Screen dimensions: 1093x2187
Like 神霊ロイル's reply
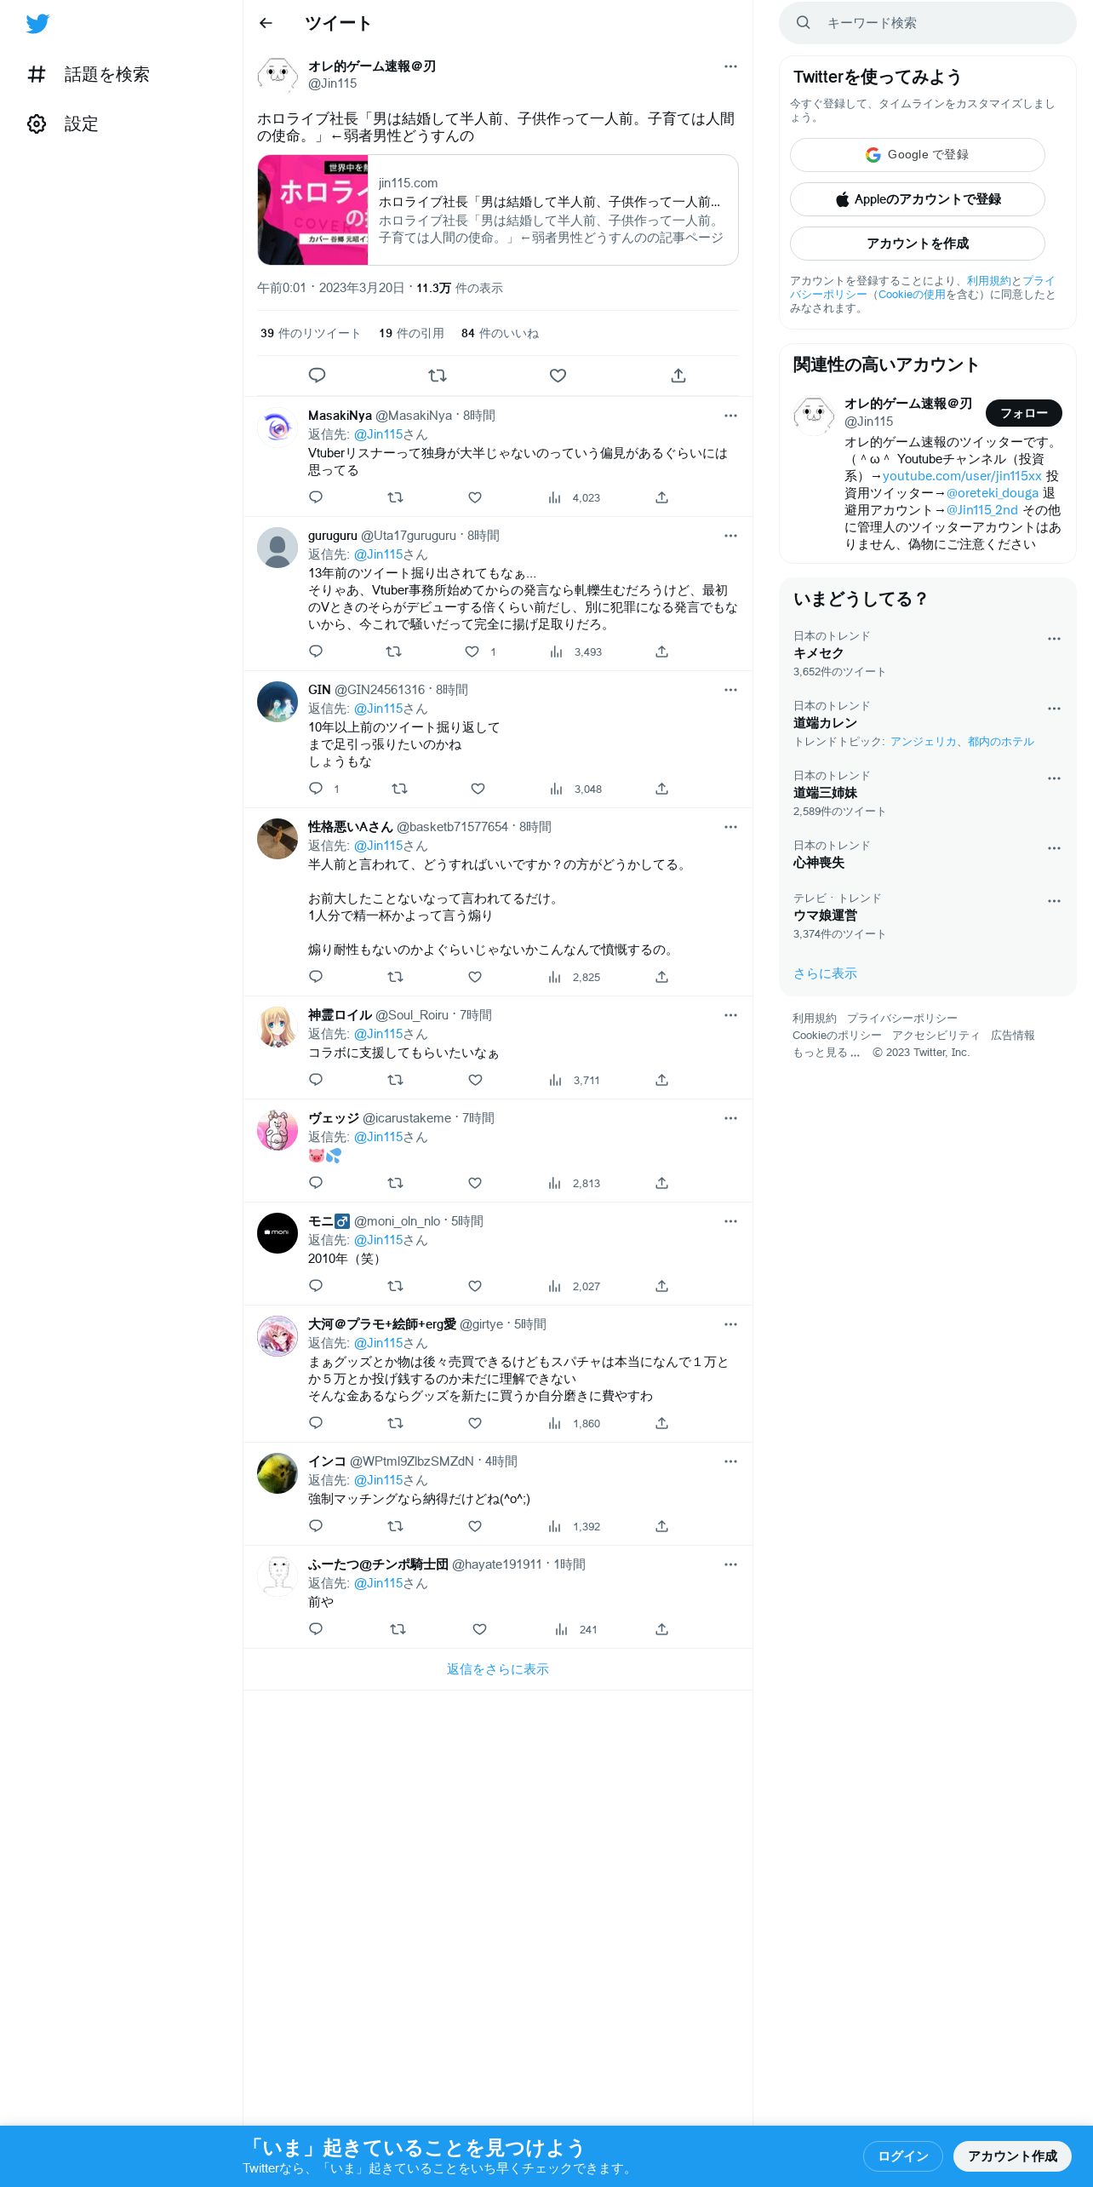point(475,1080)
